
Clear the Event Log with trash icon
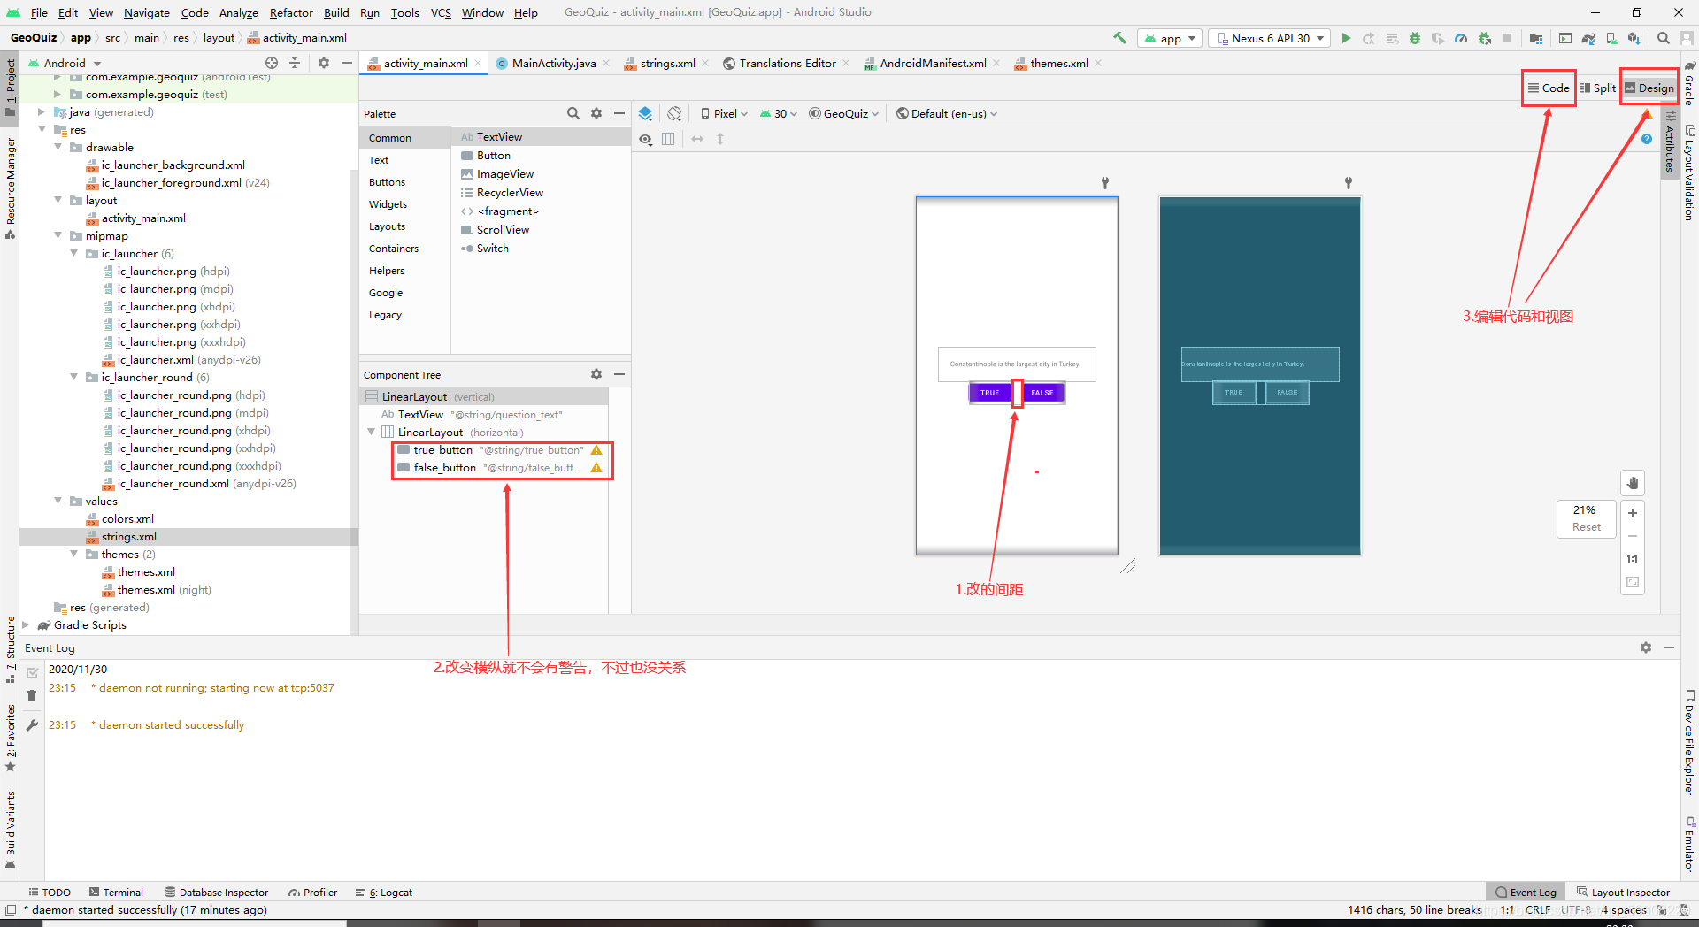(x=32, y=696)
